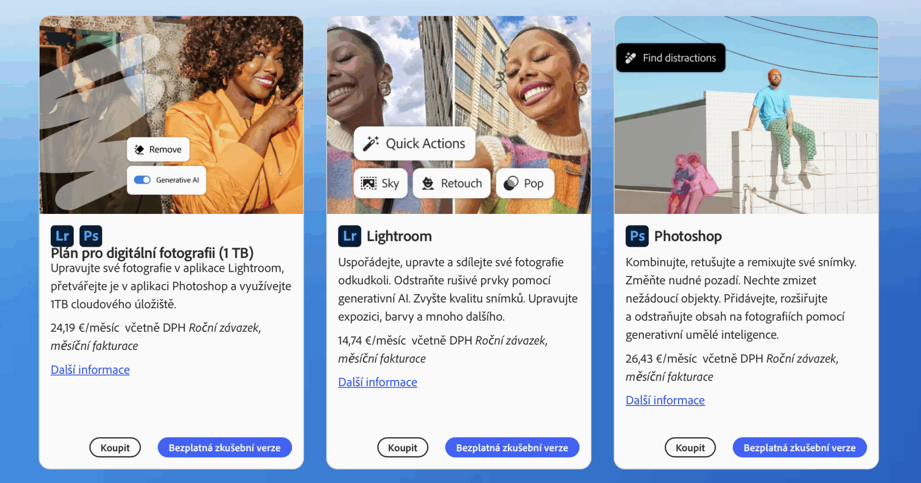Viewport: 921px width, 483px height.
Task: Start Photoshop free trial button
Action: tap(800, 448)
